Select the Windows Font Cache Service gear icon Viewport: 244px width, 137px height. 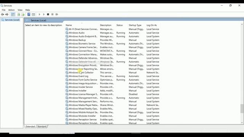67,80
